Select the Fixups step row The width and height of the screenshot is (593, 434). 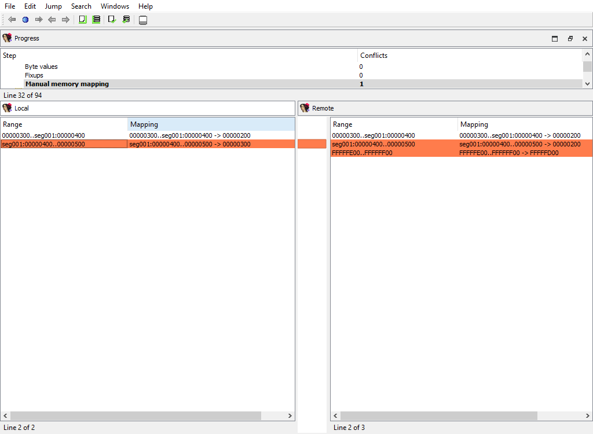click(x=34, y=75)
